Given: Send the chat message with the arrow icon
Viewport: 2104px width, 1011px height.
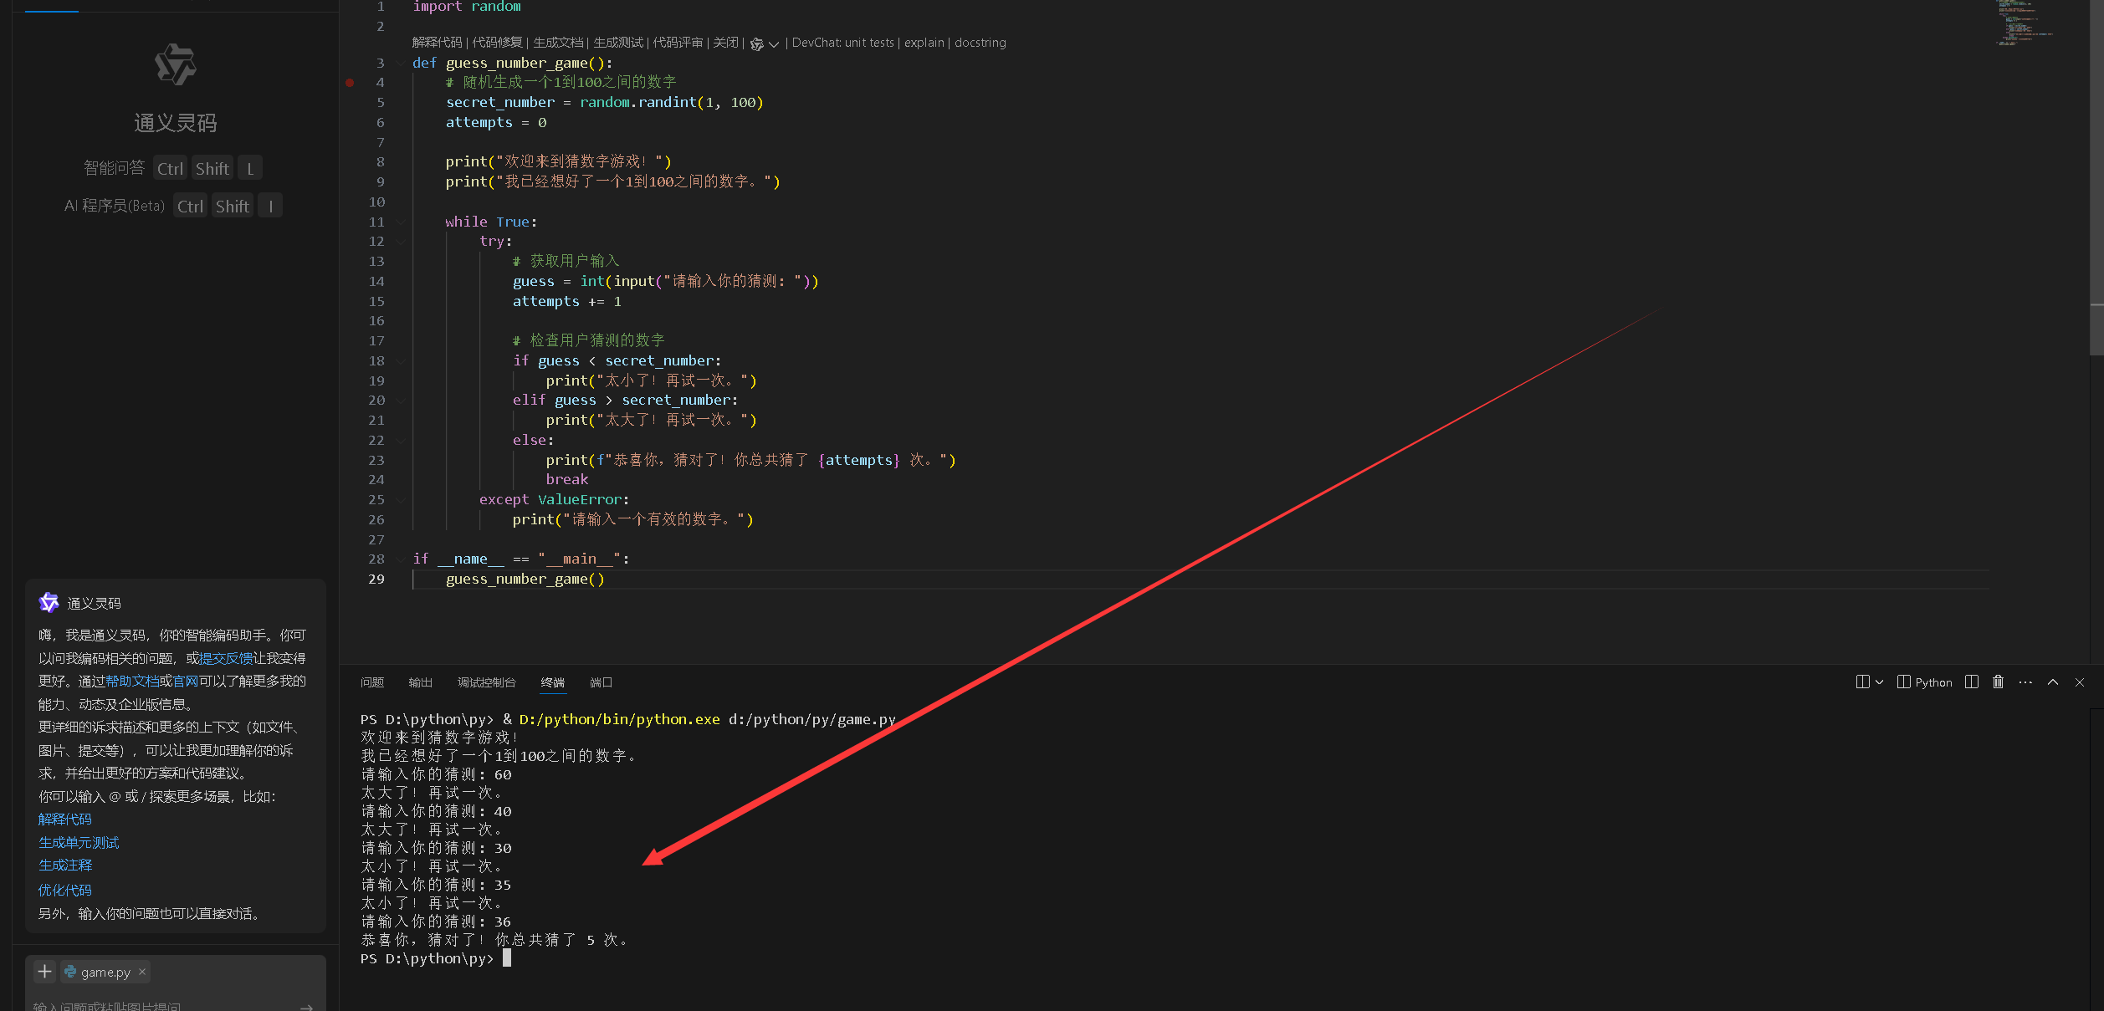Looking at the screenshot, I should tap(307, 1007).
